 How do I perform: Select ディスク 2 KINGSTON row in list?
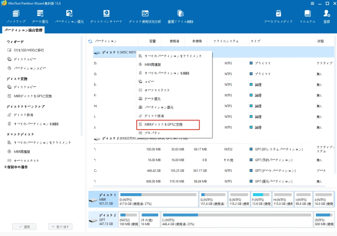213,139
